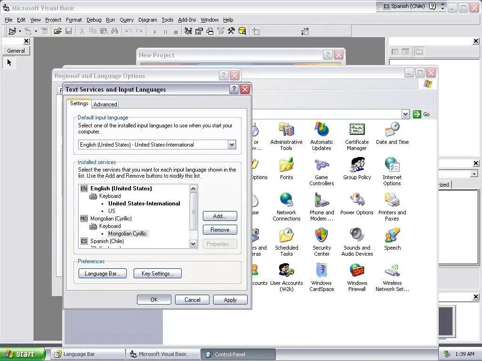Click the Start run arrow icon
This screenshot has width=482, height=361.
pos(154,31)
